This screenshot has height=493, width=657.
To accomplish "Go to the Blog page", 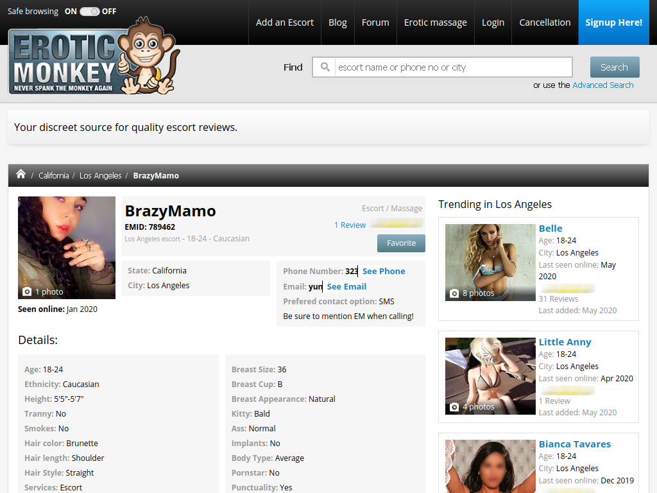I will pos(337,22).
